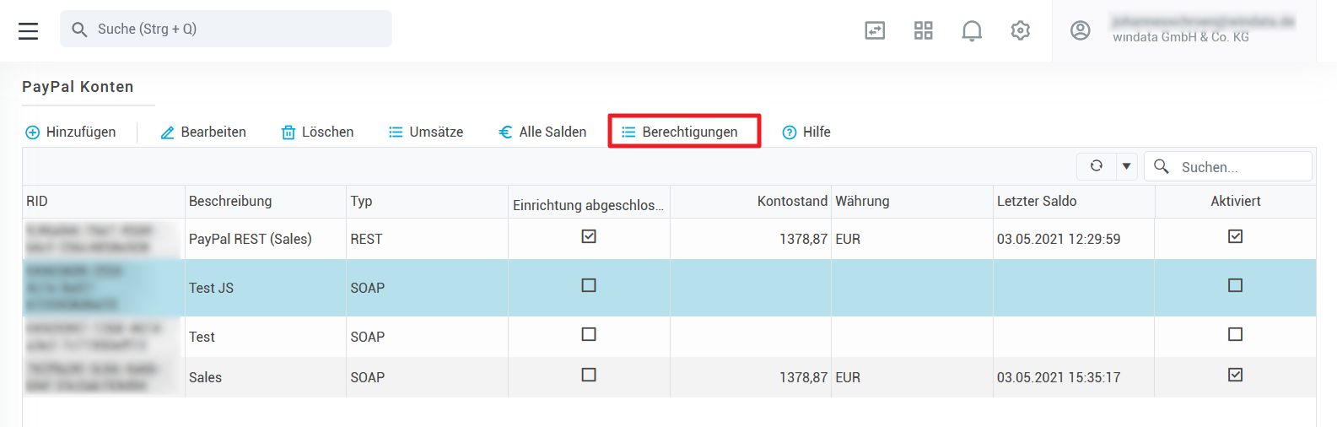Click the Hilfe question mark button
Viewport: 1337px width, 427px height.
[806, 132]
